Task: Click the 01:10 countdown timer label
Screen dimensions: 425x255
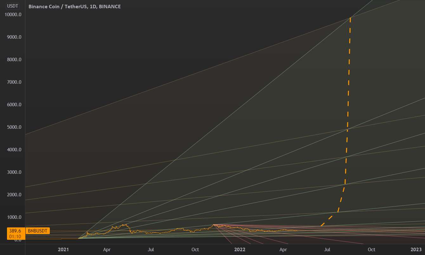Action: (x=16, y=236)
